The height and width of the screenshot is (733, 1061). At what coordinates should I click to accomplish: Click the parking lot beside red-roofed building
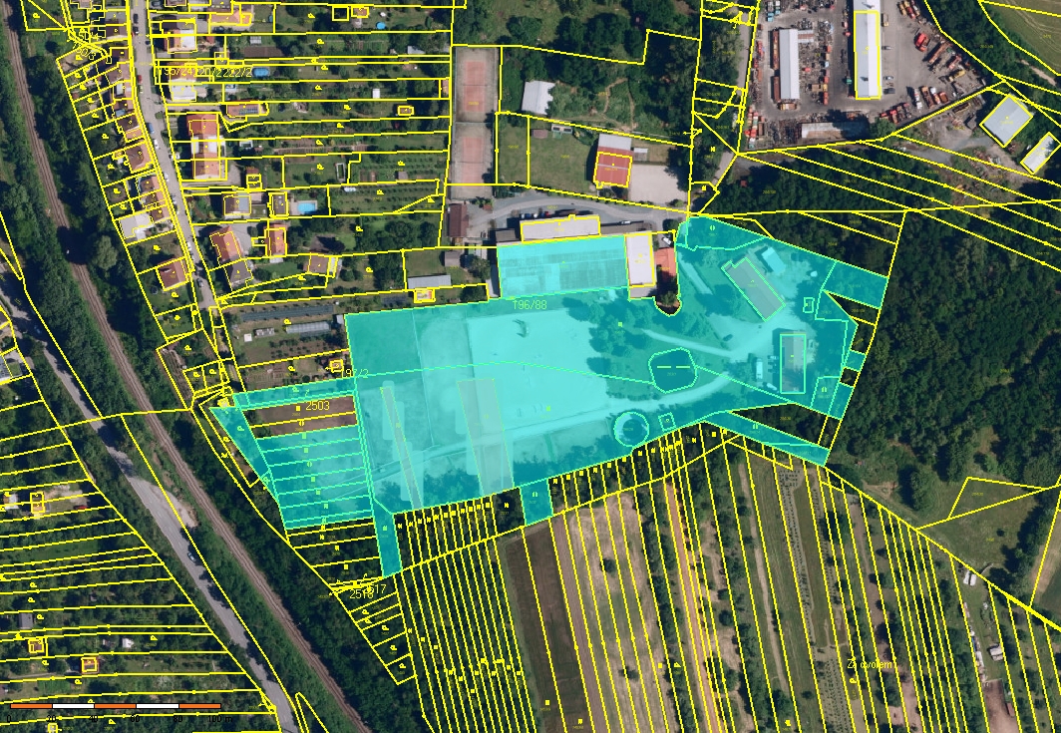(656, 183)
